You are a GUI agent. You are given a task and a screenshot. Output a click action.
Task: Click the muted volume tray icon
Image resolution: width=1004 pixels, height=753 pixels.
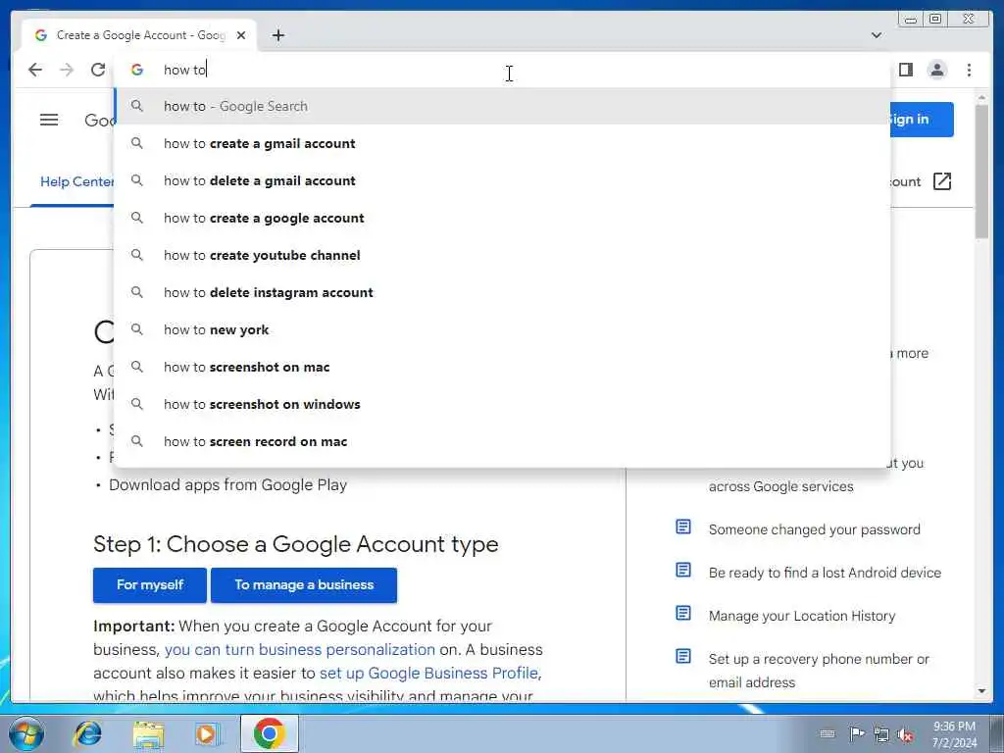tap(905, 734)
